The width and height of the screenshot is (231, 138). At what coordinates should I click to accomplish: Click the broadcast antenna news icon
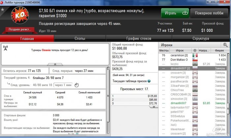tap(6, 48)
